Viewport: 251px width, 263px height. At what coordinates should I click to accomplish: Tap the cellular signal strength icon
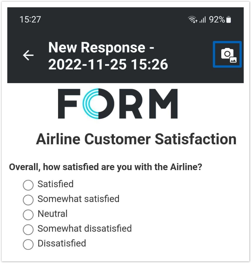tap(202, 20)
